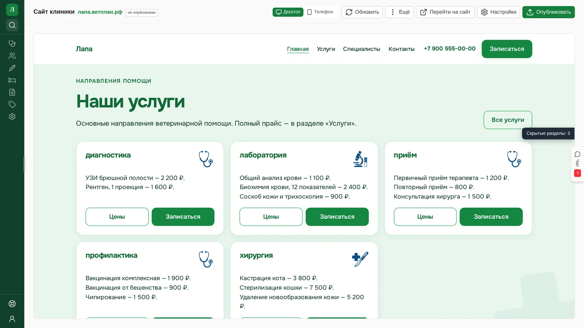This screenshot has height=328, width=584.
Task: Switch preview to Десктоп mode
Action: coord(288,12)
